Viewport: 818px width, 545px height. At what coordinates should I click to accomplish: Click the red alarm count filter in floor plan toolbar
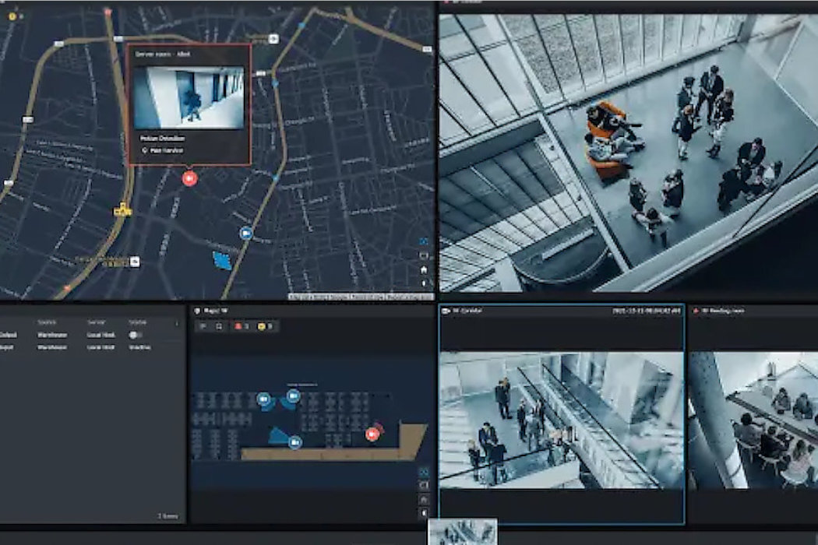click(x=242, y=326)
